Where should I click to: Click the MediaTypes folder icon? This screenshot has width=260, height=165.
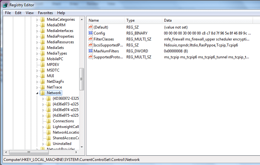(x=43, y=53)
